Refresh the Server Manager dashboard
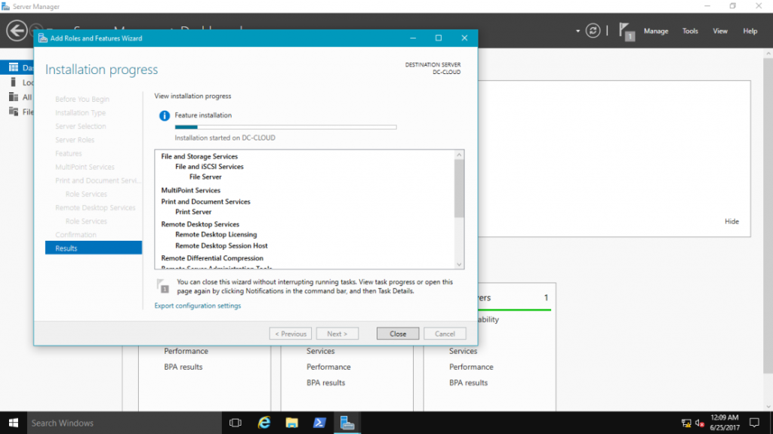The width and height of the screenshot is (773, 434). coord(593,31)
